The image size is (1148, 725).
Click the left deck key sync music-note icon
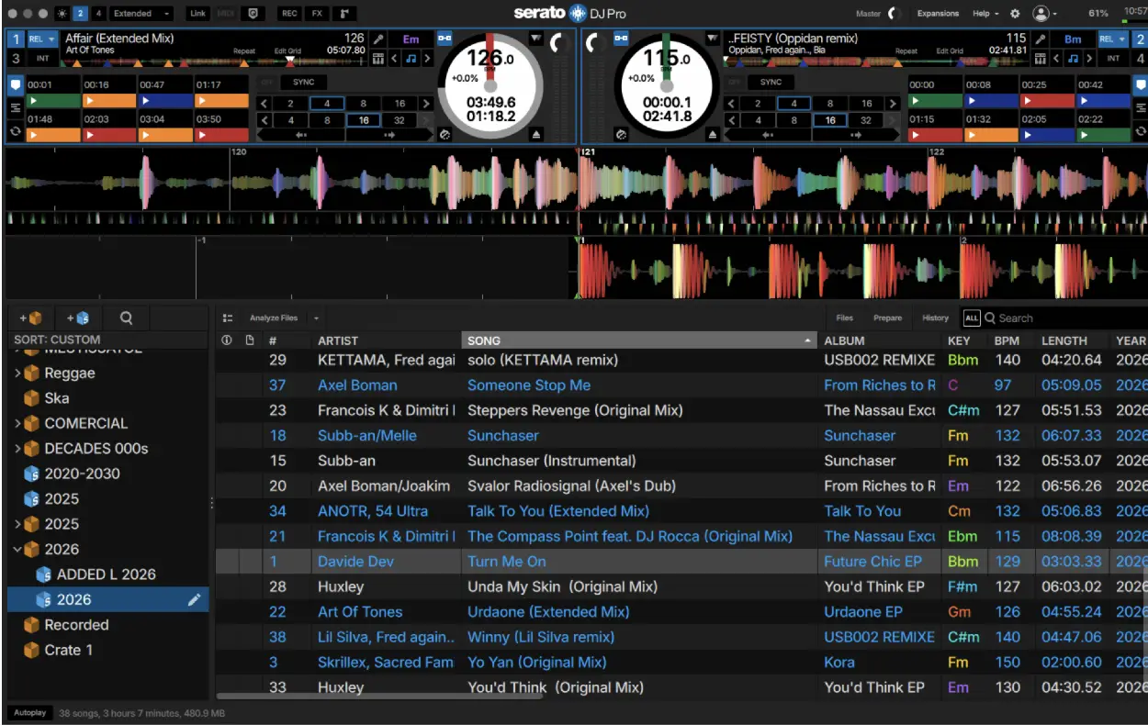411,59
